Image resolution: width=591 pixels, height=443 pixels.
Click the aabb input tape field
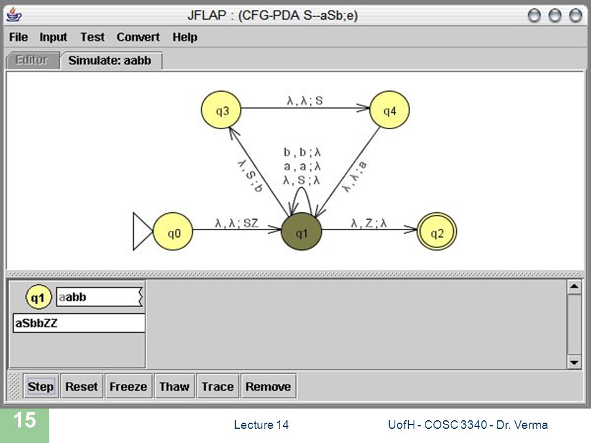pos(100,297)
